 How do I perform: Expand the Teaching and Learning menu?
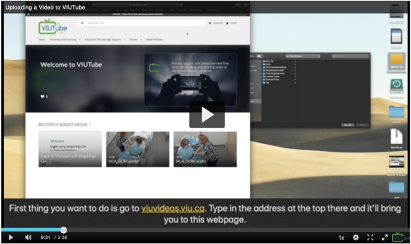[65, 40]
